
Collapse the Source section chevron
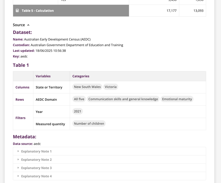pos(28,25)
